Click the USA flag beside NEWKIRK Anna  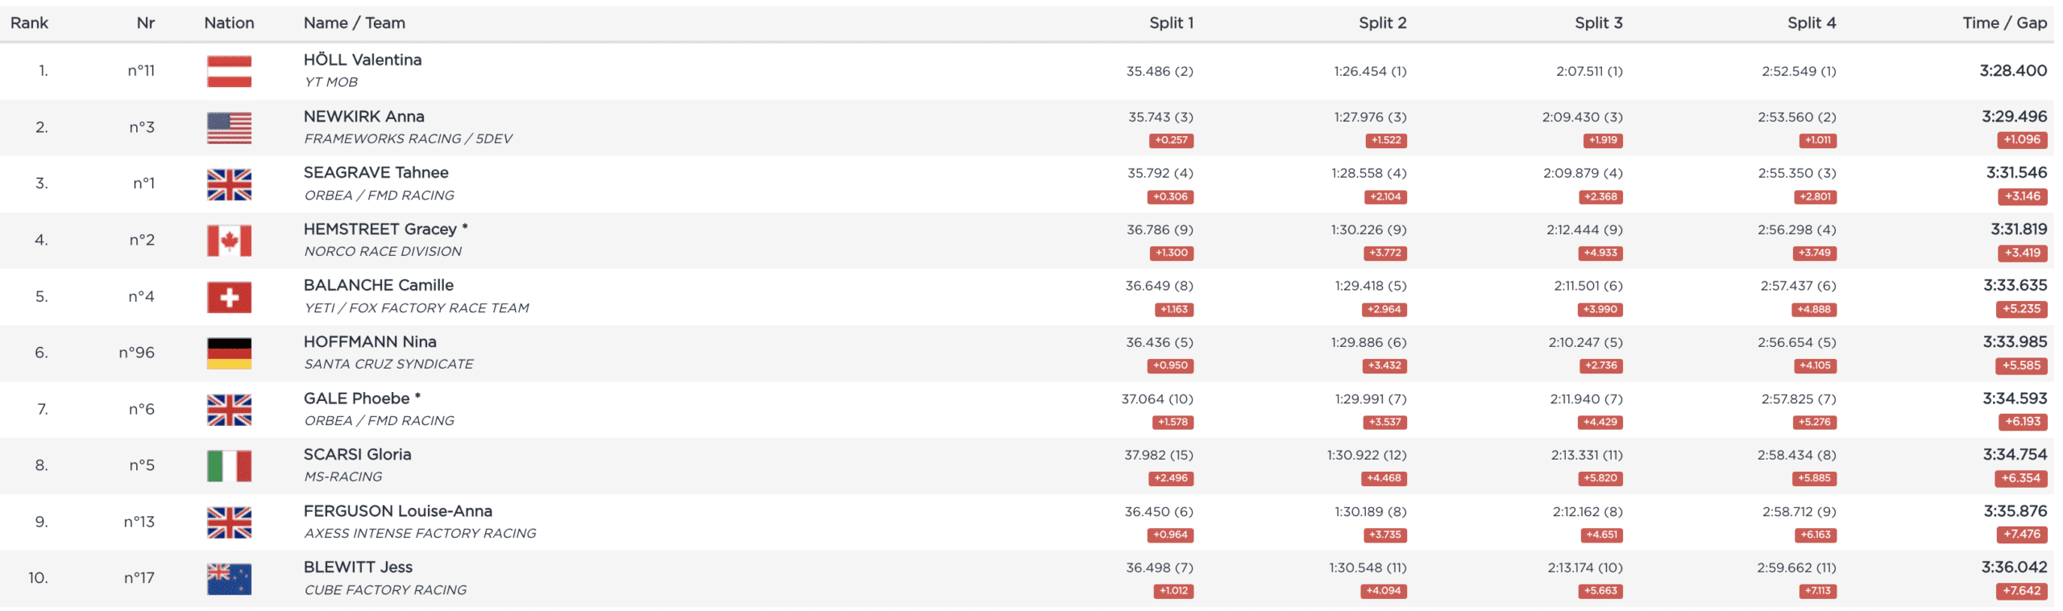[x=229, y=128]
